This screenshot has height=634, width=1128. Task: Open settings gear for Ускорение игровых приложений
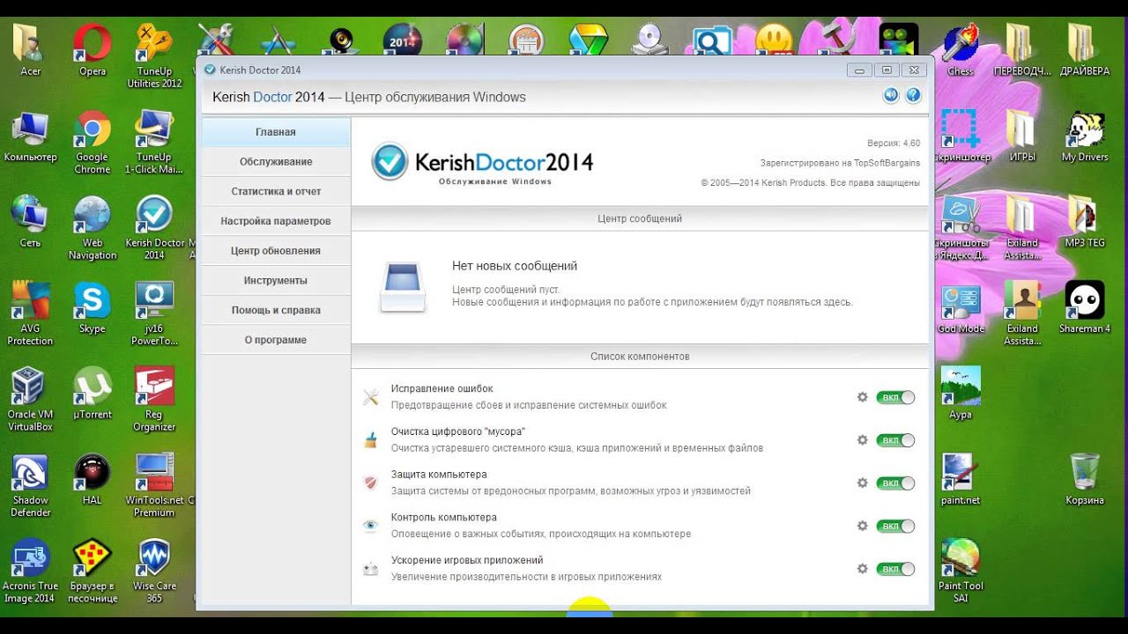pos(863,569)
